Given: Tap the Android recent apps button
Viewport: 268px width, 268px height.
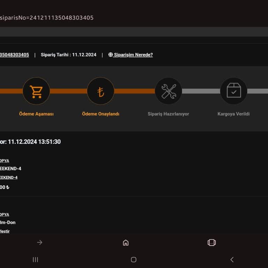Looking at the screenshot, I should click(x=35, y=260).
